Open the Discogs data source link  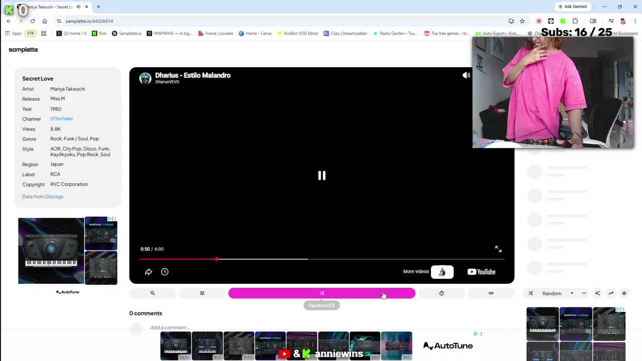coord(54,197)
